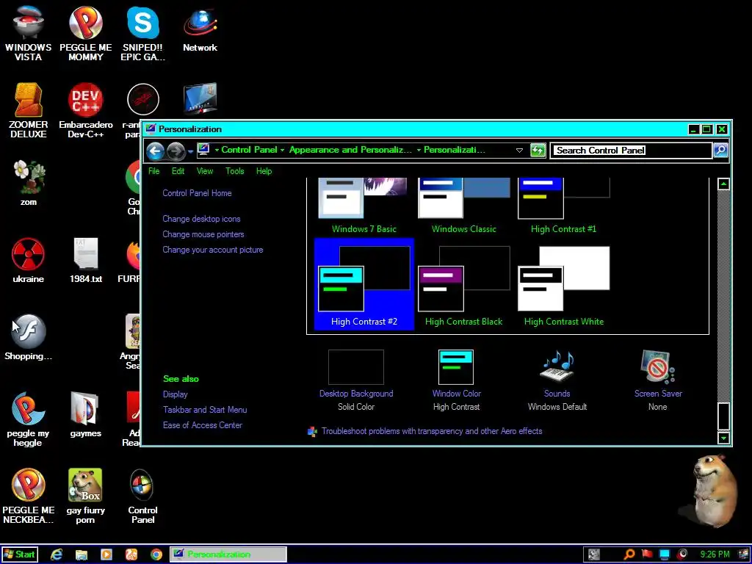This screenshot has width=752, height=564.
Task: Click the scrollbar up arrow
Action: (723, 184)
